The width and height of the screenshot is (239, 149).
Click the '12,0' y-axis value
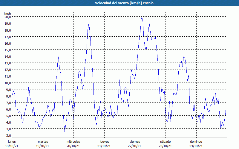(8, 70)
